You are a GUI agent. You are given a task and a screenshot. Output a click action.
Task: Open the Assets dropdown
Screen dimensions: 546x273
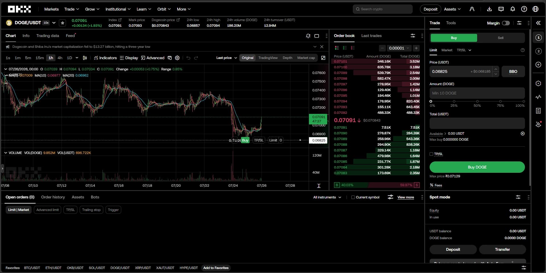pyautogui.click(x=452, y=9)
